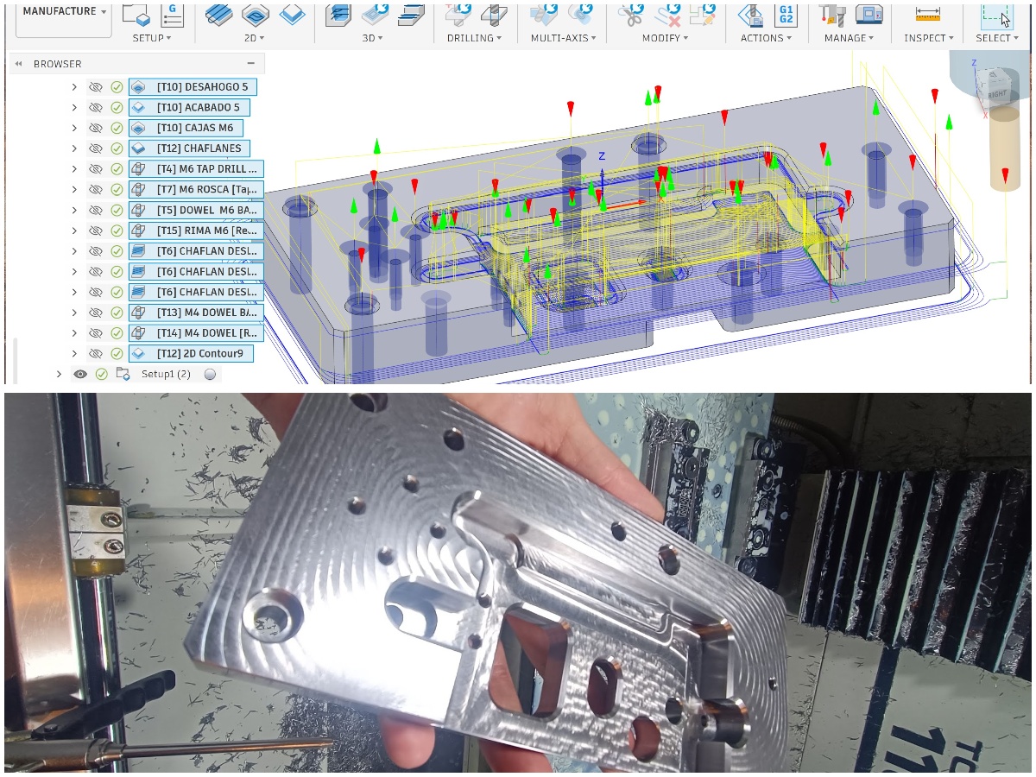Click the second Drilling group icon
The height and width of the screenshot is (777, 1036).
pyautogui.click(x=494, y=15)
